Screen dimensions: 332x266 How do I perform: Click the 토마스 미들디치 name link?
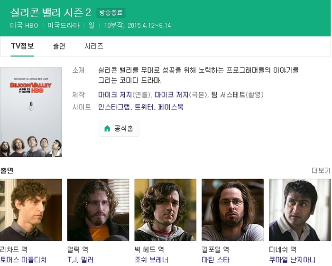click(23, 260)
